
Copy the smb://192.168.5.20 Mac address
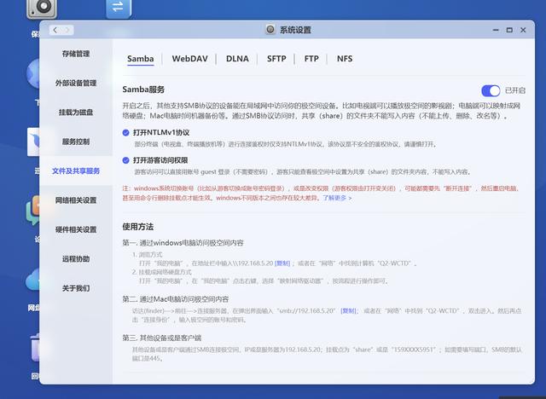tap(348, 310)
